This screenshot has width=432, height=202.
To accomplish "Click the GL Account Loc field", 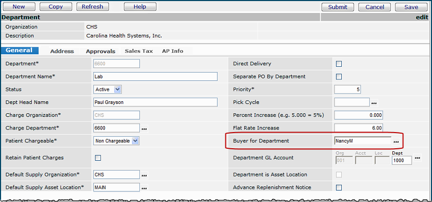I will coord(382,160).
